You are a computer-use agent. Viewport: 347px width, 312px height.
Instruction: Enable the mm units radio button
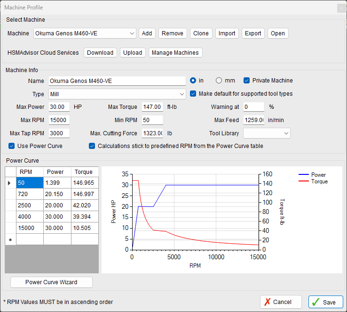(x=219, y=81)
